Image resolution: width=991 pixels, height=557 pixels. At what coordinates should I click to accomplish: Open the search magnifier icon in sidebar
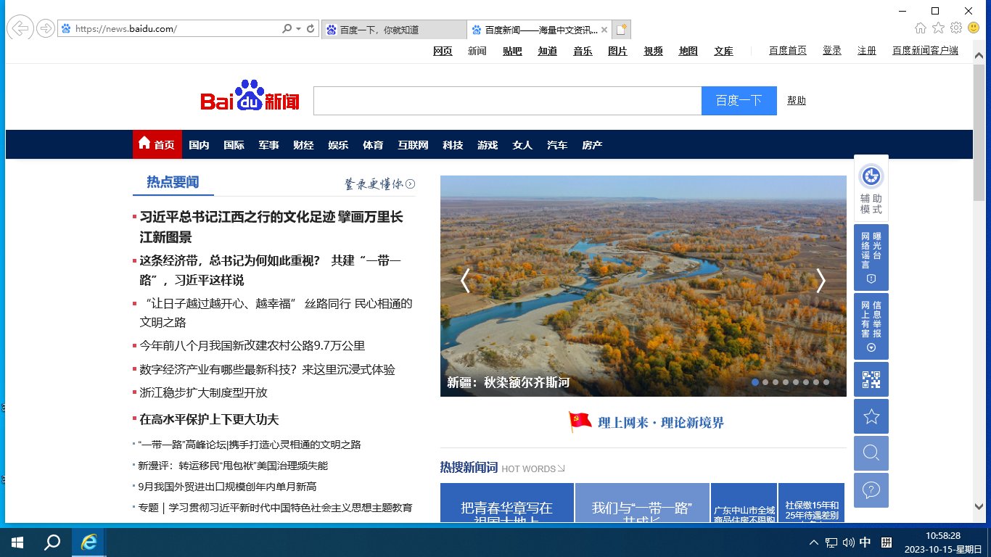(x=871, y=453)
